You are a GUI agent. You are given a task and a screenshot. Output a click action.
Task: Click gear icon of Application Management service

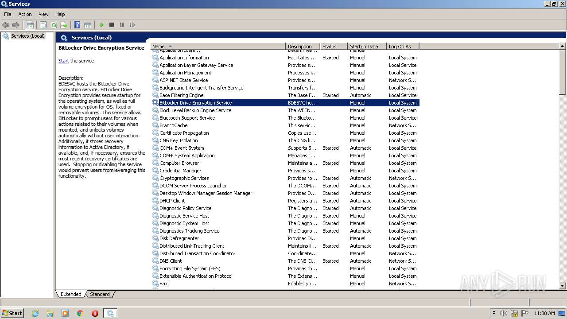tap(155, 73)
